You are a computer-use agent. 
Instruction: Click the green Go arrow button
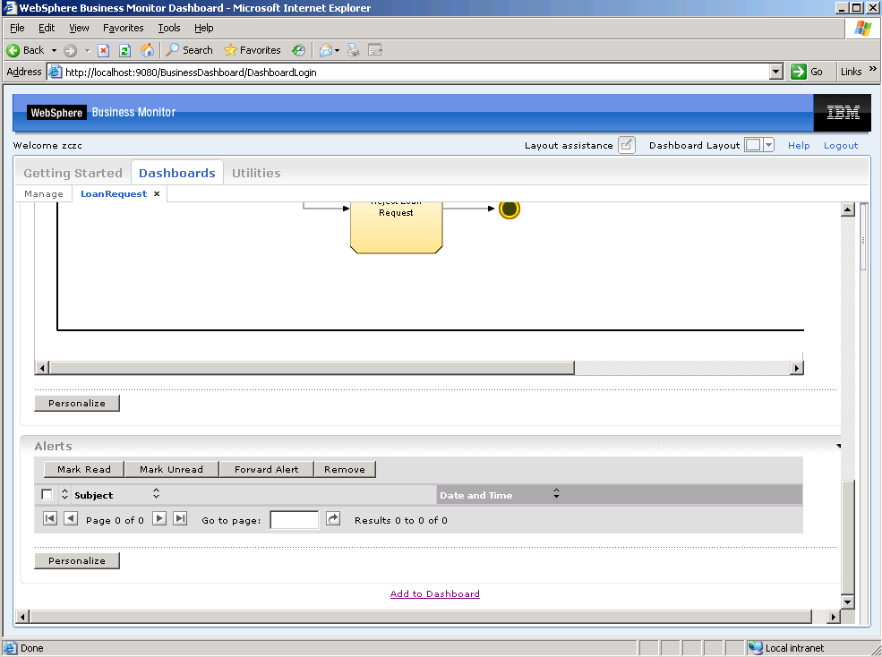(x=798, y=72)
